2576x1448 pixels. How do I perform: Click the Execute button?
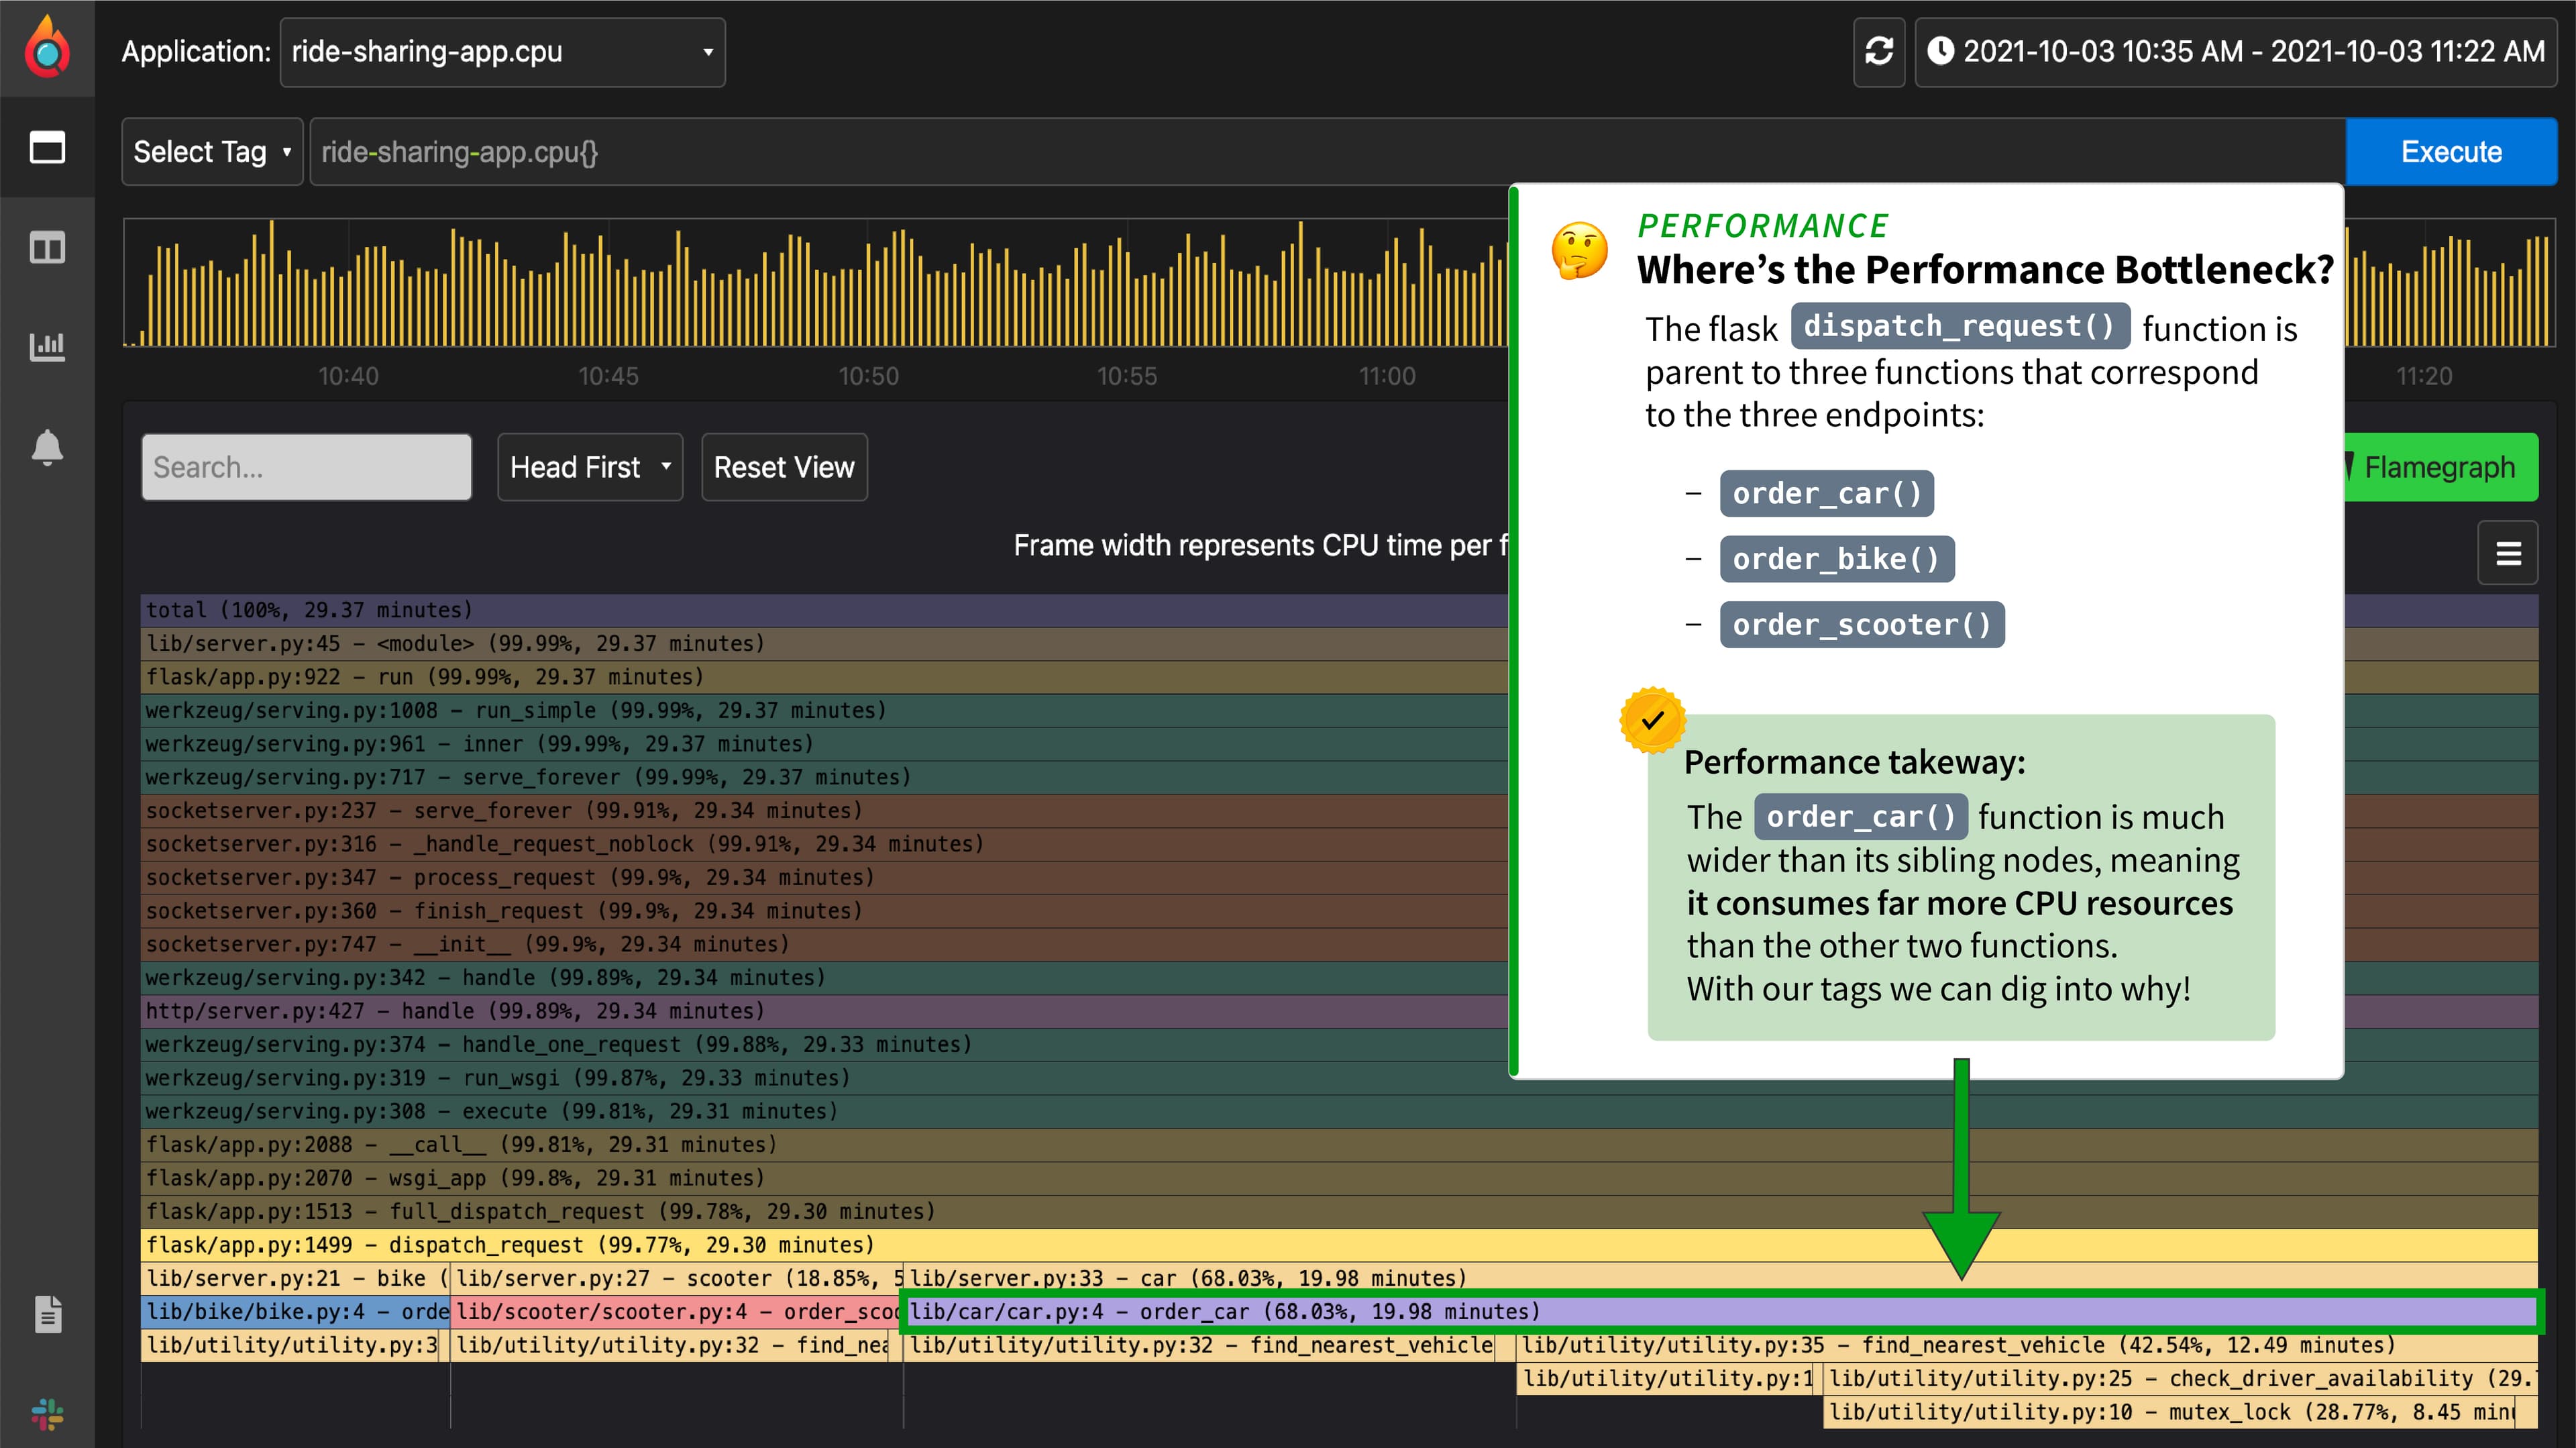point(2450,151)
